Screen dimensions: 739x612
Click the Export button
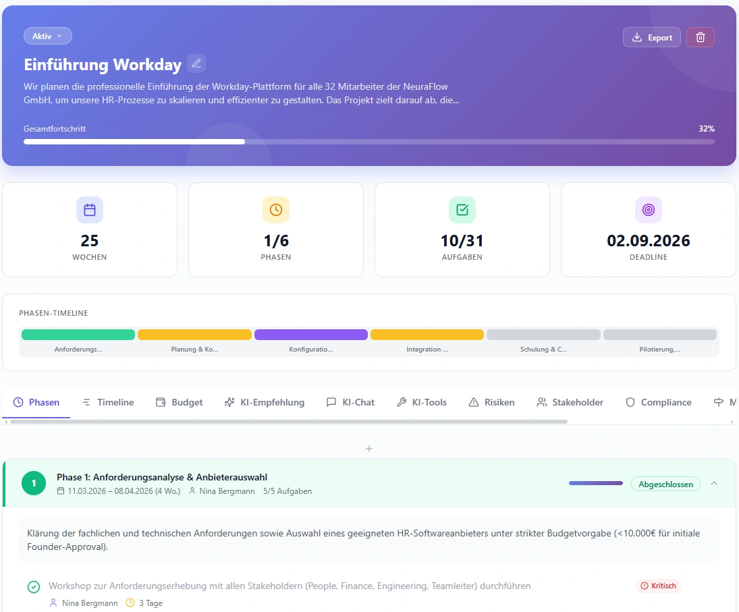[x=651, y=37]
